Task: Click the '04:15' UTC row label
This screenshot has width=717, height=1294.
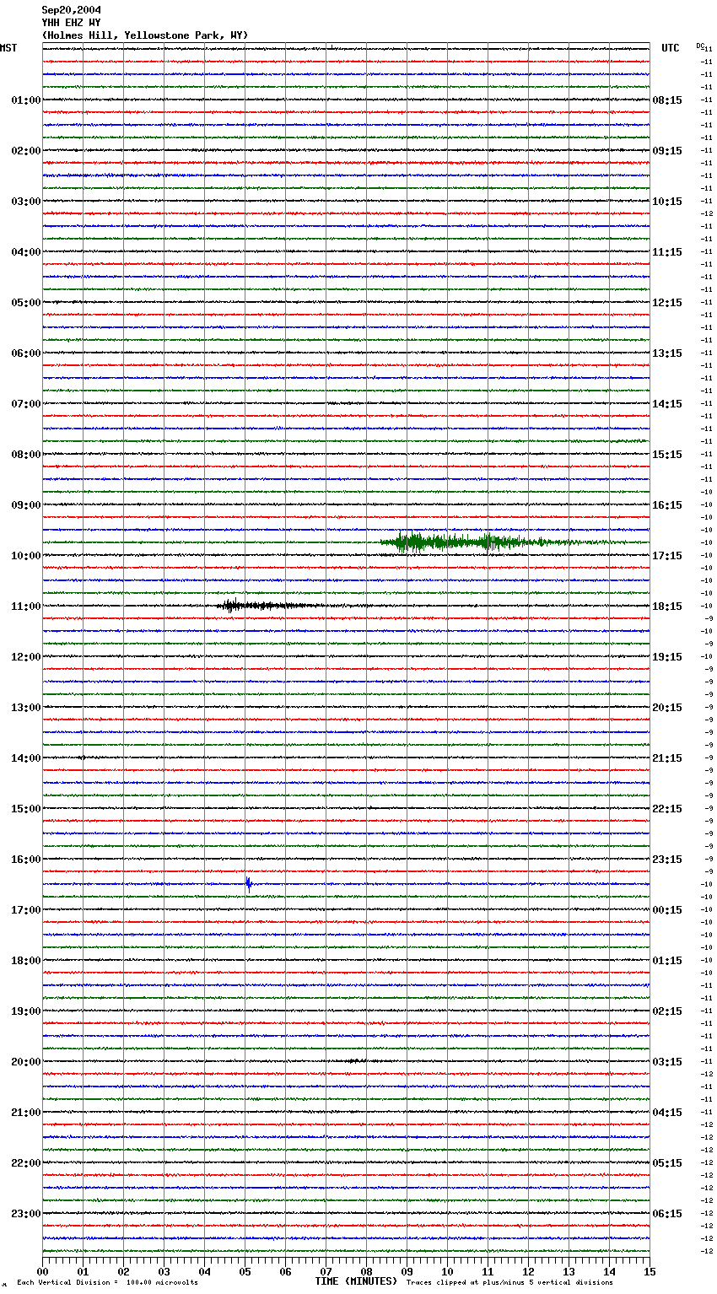Action: click(667, 1113)
